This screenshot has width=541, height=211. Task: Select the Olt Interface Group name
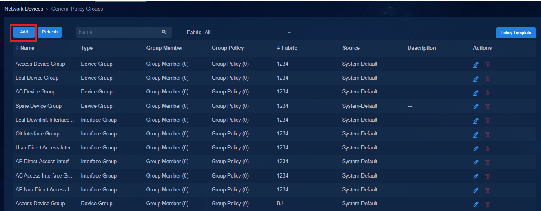click(x=38, y=133)
